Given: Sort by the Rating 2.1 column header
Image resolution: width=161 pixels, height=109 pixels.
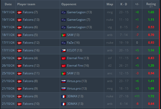Looking at the screenshot, I should pos(151,4).
